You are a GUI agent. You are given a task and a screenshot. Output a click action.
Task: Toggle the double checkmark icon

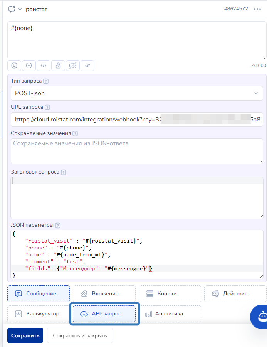[x=87, y=66]
